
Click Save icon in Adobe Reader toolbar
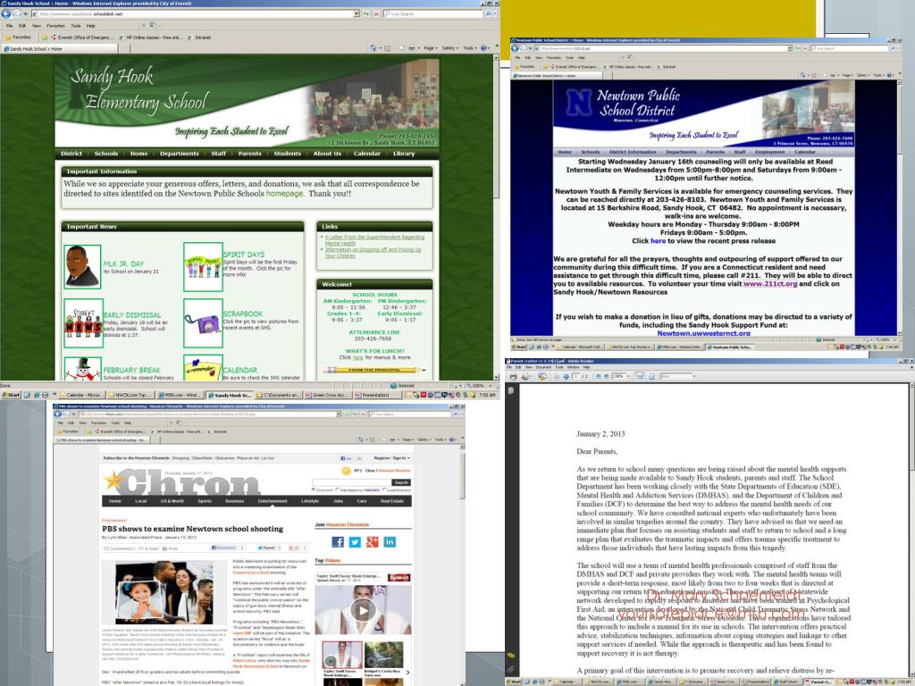(640, 376)
